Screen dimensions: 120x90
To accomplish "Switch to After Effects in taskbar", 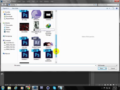I will [x=41, y=88].
